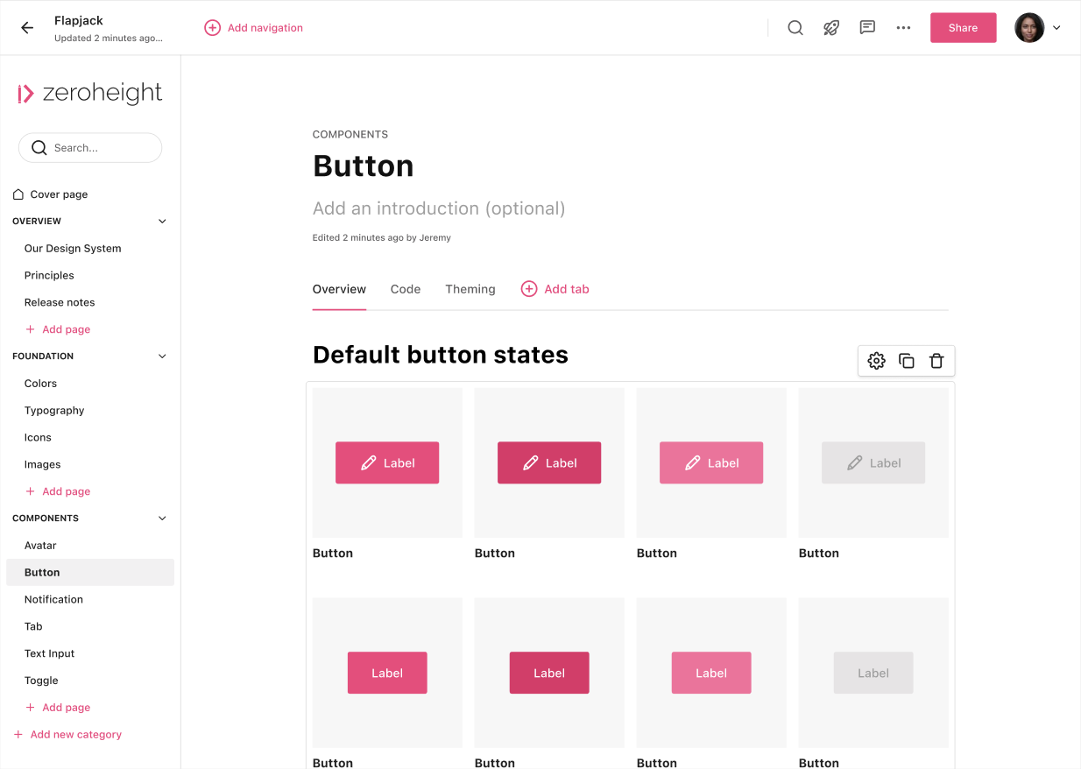Screen dimensions: 1081x769
Task: Click the house icon beside Cover page
Action: 18,194
